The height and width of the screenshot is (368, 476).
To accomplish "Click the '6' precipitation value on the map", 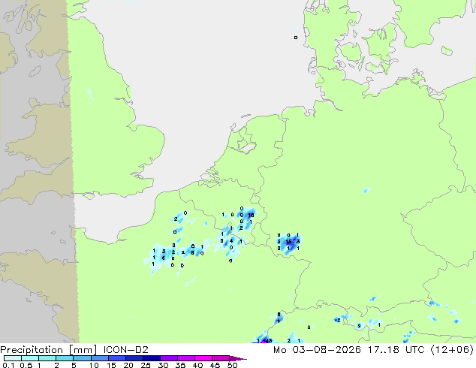I will (164, 258).
